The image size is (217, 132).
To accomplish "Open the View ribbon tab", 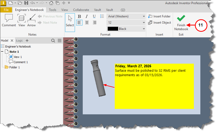I will [65, 10].
